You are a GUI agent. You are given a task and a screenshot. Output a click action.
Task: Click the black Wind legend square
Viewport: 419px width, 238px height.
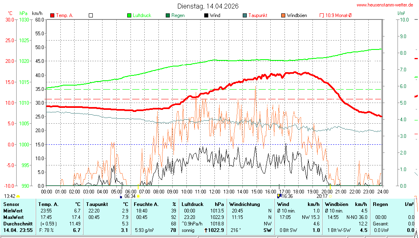(206, 15)
